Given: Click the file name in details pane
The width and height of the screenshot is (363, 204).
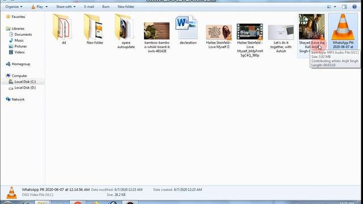Looking at the screenshot, I should tap(56, 189).
